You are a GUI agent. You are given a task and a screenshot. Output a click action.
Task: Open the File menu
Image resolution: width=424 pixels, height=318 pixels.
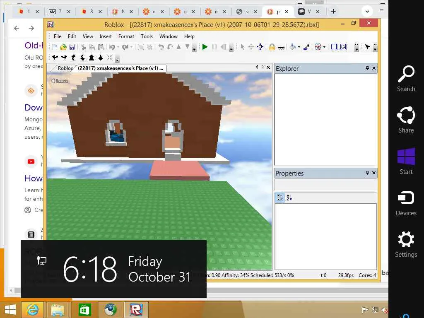point(57,36)
